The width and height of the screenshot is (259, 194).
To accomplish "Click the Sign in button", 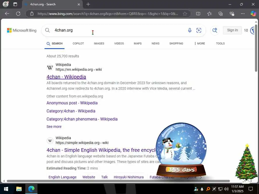I will tap(232, 30).
